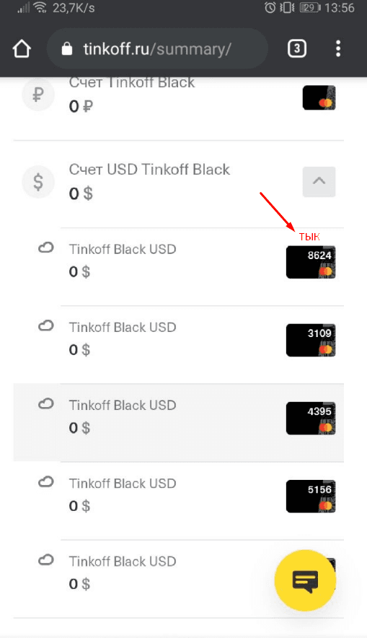Open the card thumbnail ending in 5156
The width and height of the screenshot is (367, 638).
click(x=311, y=497)
